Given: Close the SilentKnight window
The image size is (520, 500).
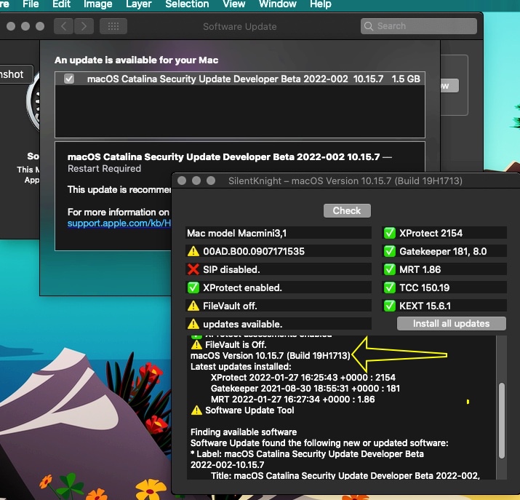Looking at the screenshot, I should 182,180.
